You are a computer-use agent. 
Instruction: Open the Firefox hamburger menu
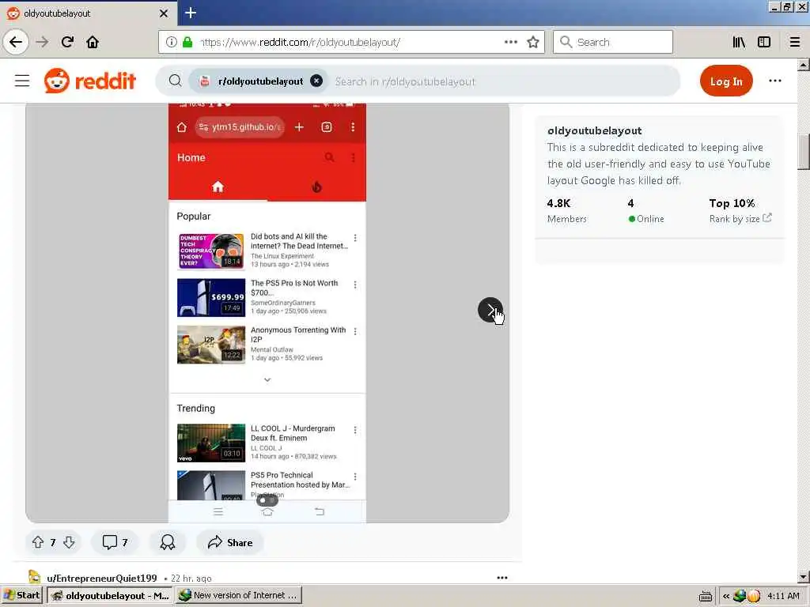pyautogui.click(x=795, y=42)
